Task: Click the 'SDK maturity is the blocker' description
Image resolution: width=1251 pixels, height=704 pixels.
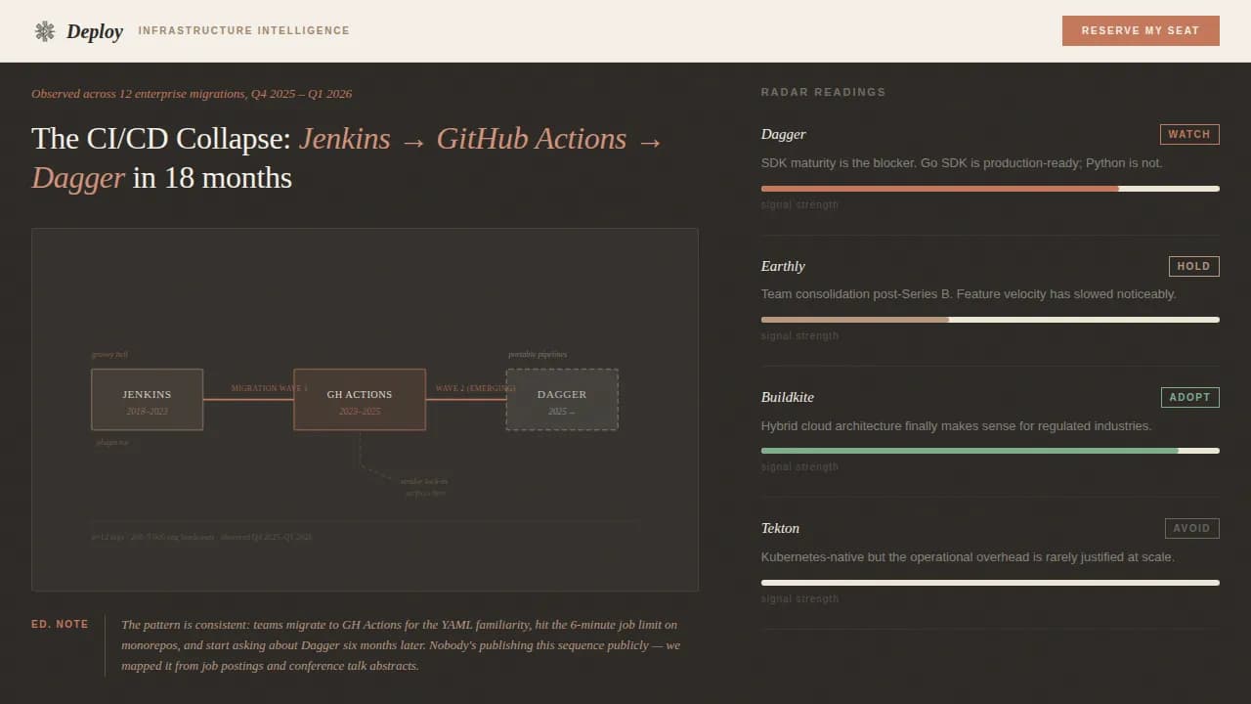Action: click(x=962, y=163)
